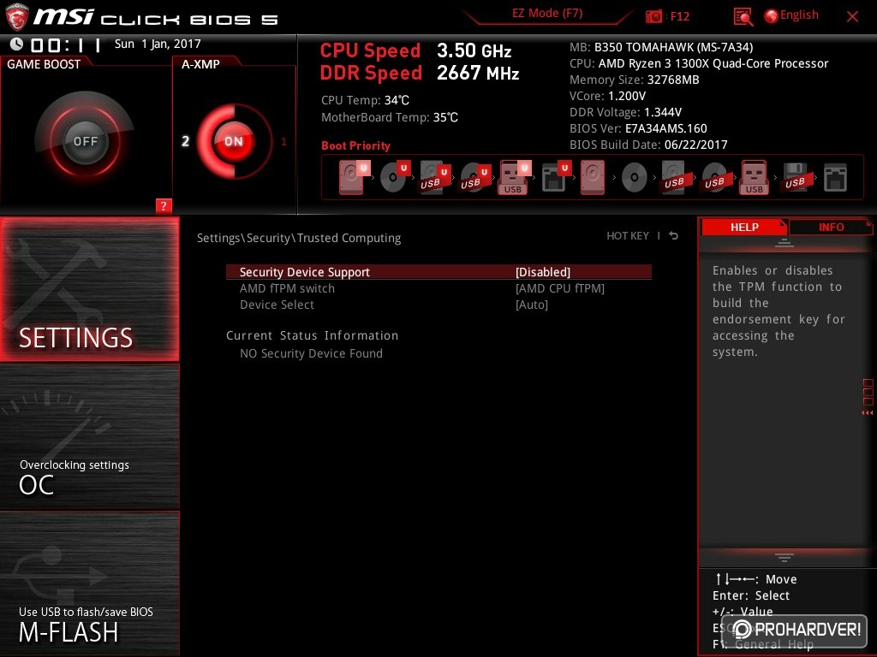This screenshot has height=657, width=877.
Task: Select the first UEFI hard disk boot device
Action: [x=354, y=177]
